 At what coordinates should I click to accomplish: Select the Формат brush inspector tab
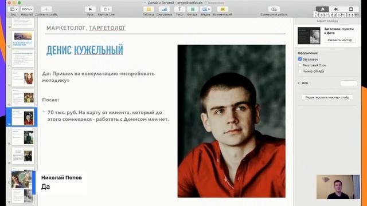[x=322, y=9]
